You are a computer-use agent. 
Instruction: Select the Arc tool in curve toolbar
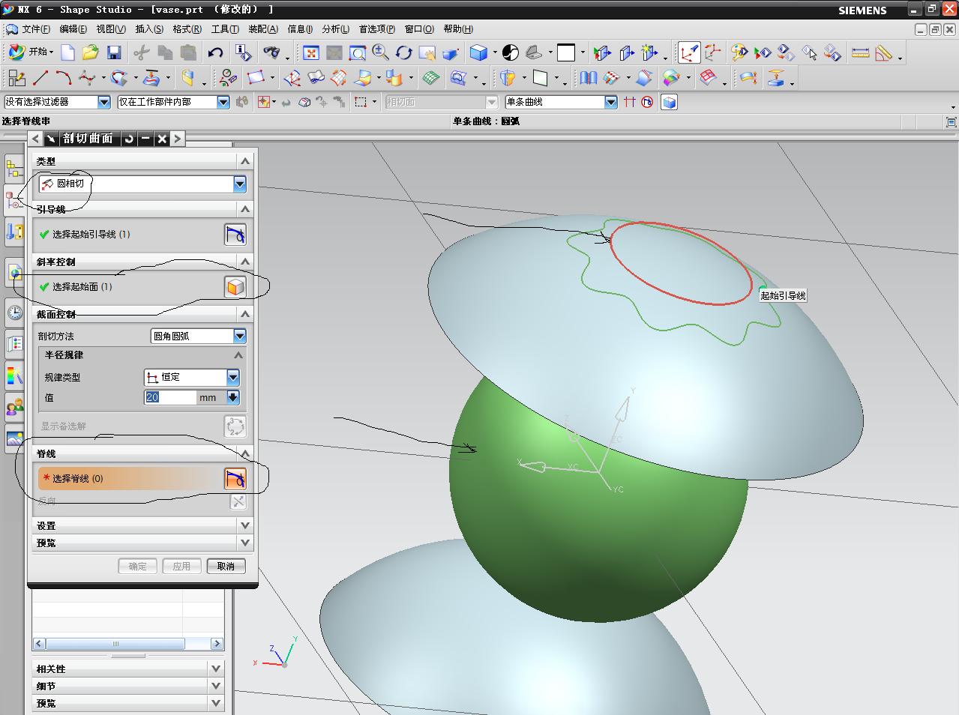coord(63,77)
